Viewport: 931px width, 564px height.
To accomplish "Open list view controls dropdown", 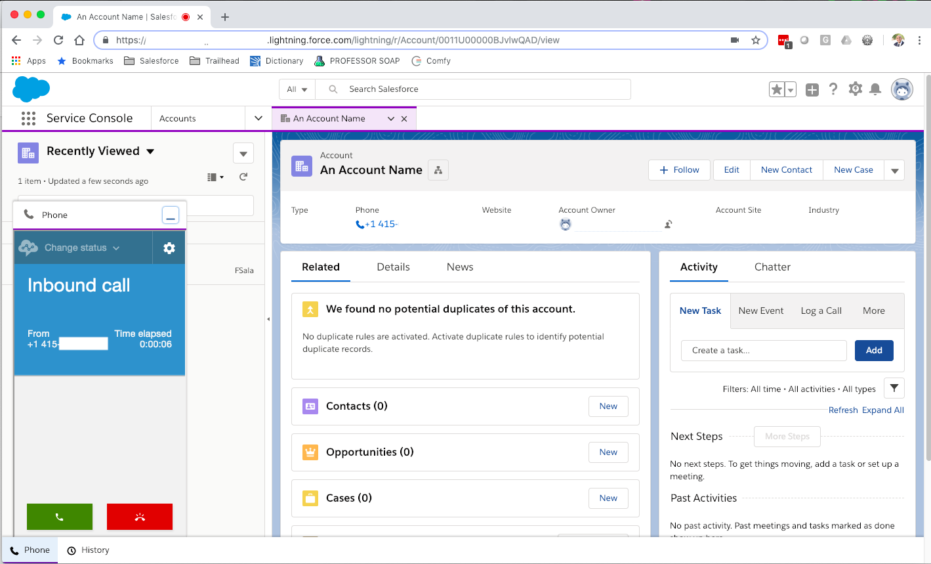I will pos(243,154).
